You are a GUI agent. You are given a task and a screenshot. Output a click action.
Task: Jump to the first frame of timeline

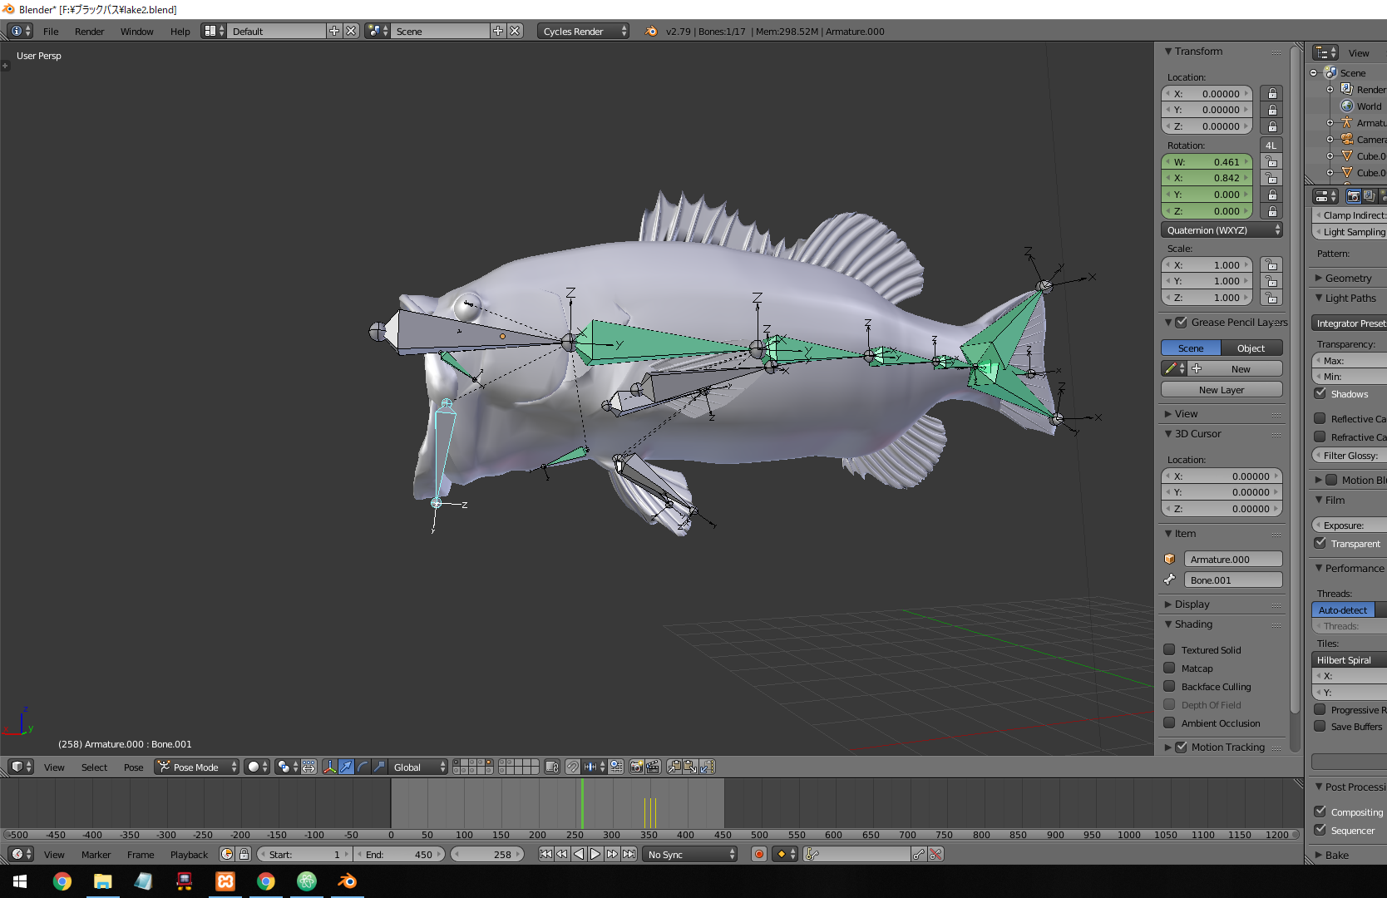[x=545, y=854]
